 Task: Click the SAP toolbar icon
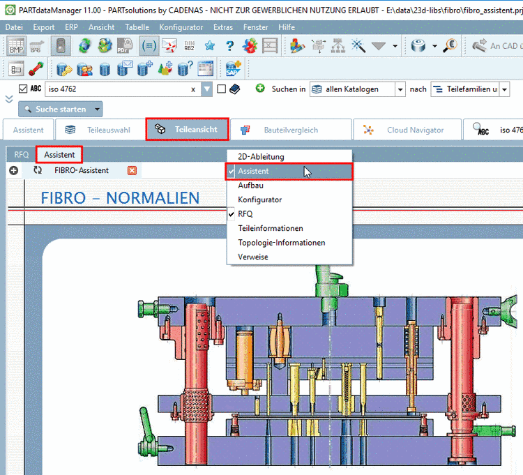pos(232,69)
